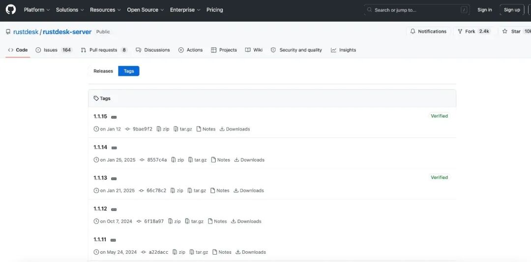Screen dimensions: 531x262
Task: Expand the Solutions menu
Action: pos(70,10)
